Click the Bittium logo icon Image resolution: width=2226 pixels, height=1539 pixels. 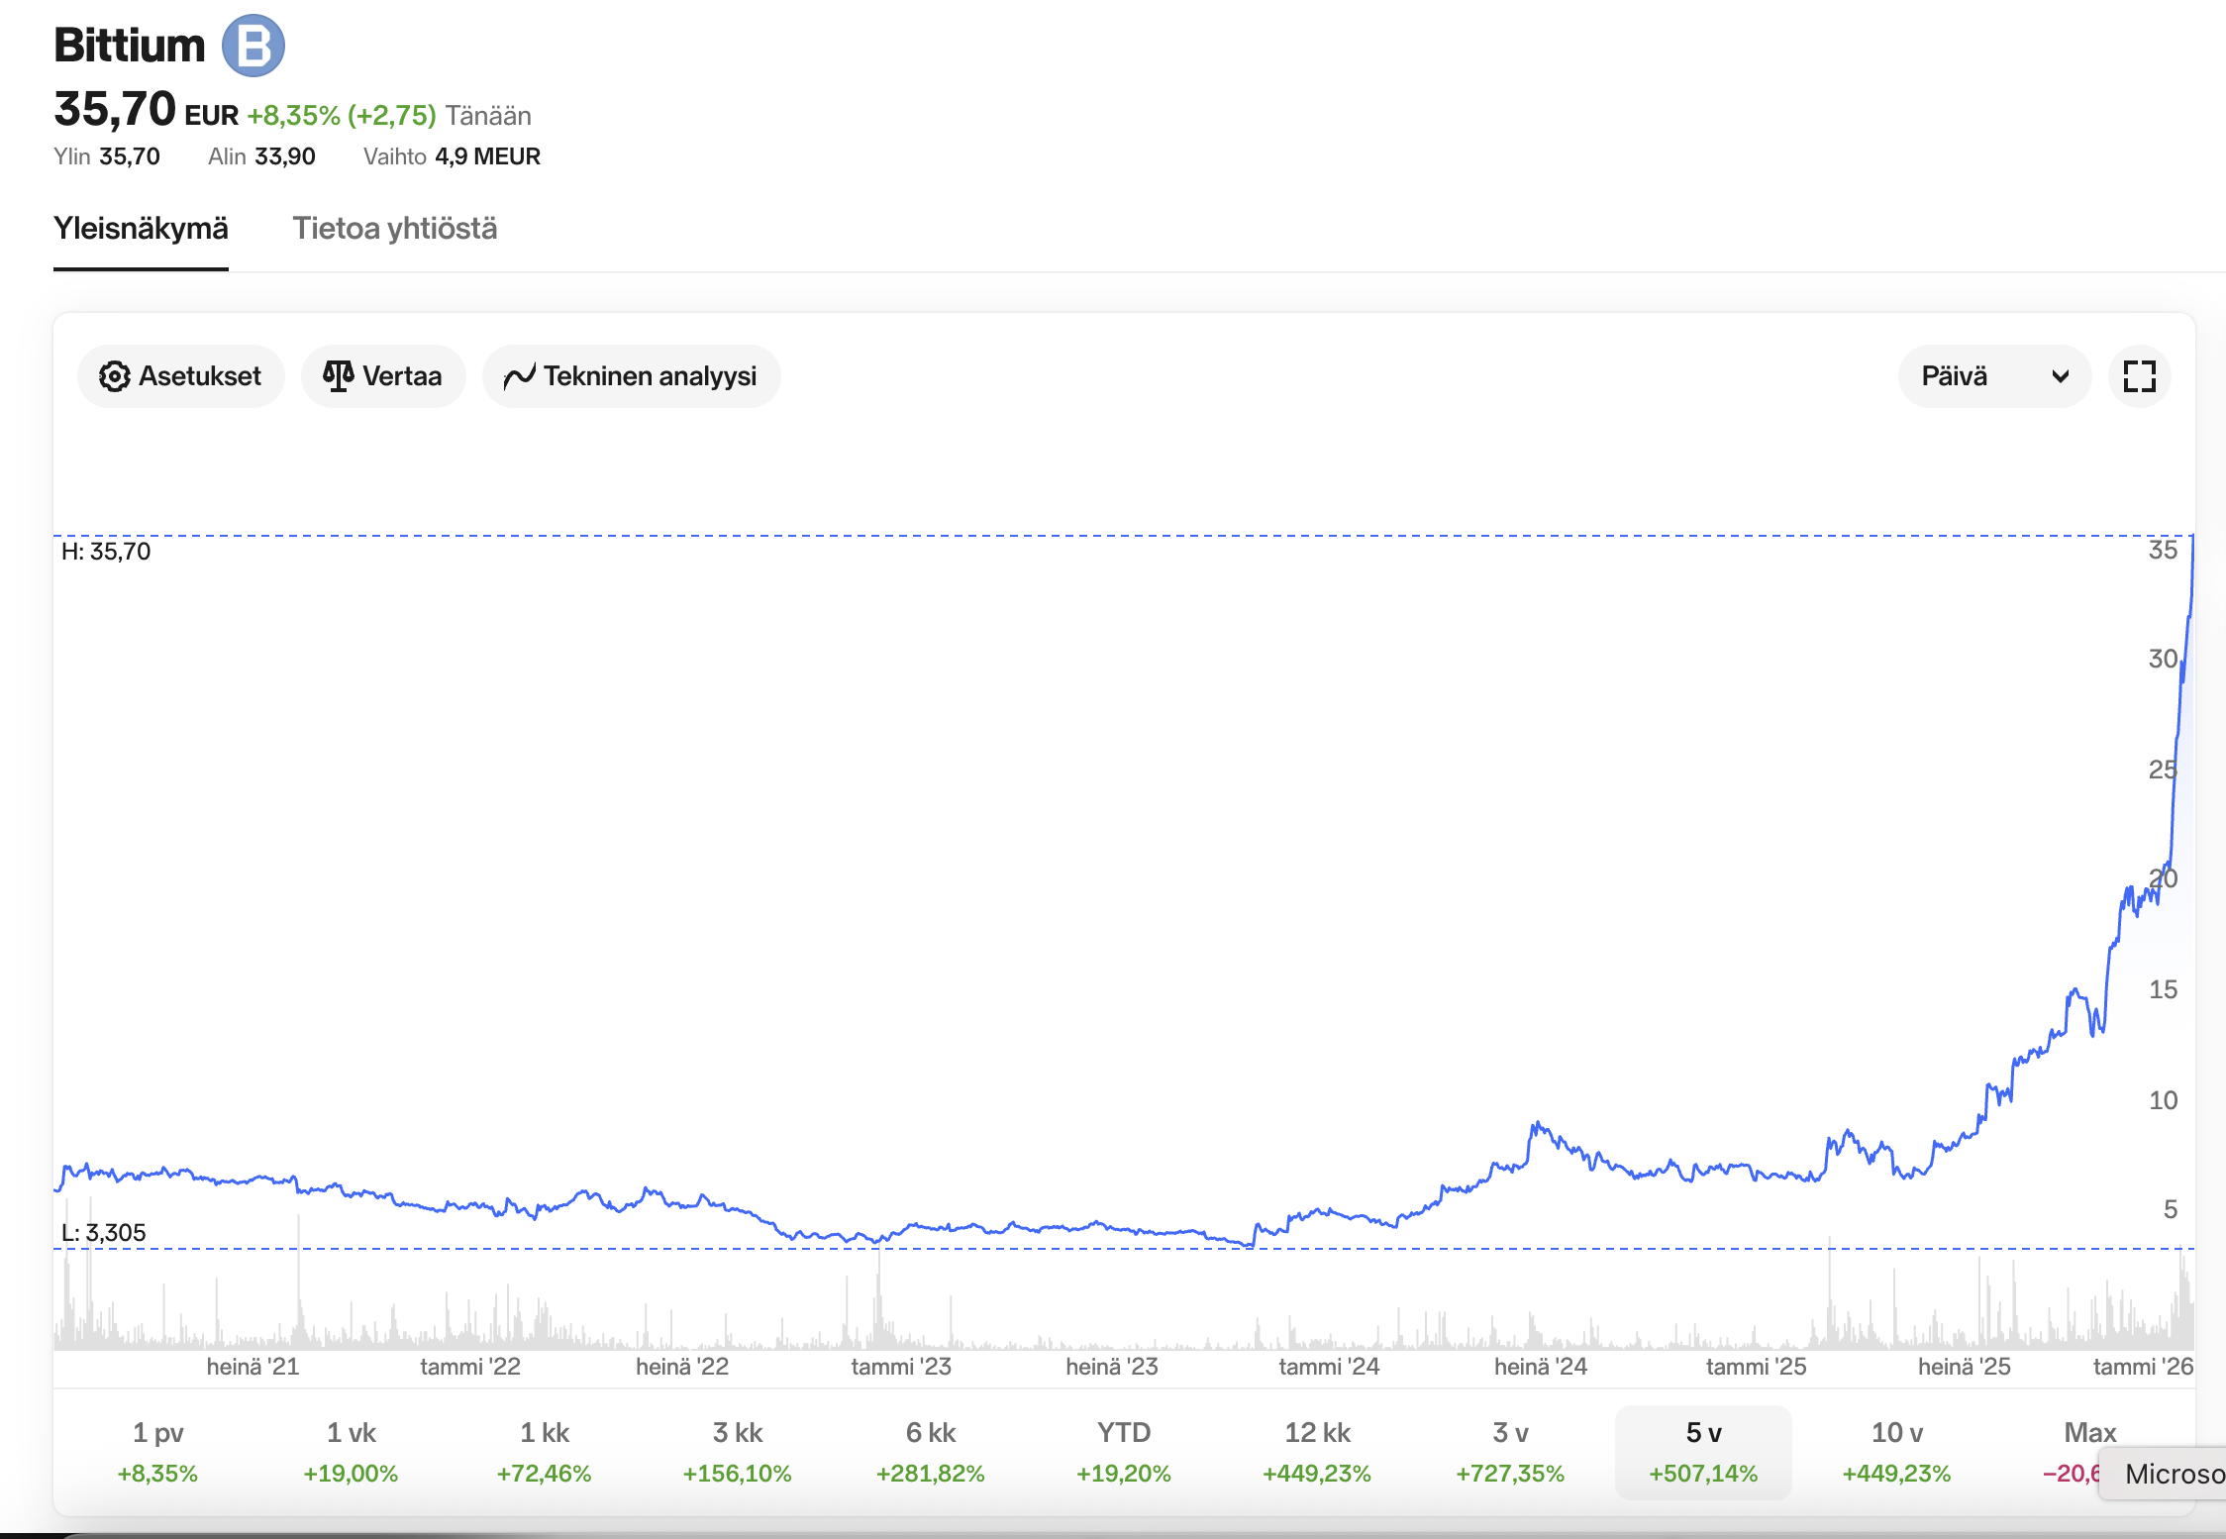[253, 46]
